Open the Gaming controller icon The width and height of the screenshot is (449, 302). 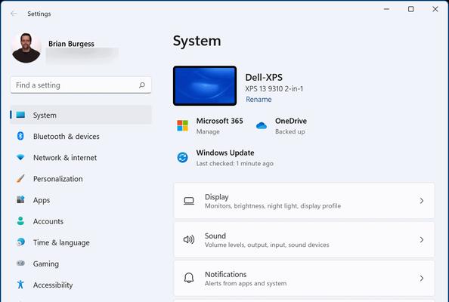tap(20, 263)
